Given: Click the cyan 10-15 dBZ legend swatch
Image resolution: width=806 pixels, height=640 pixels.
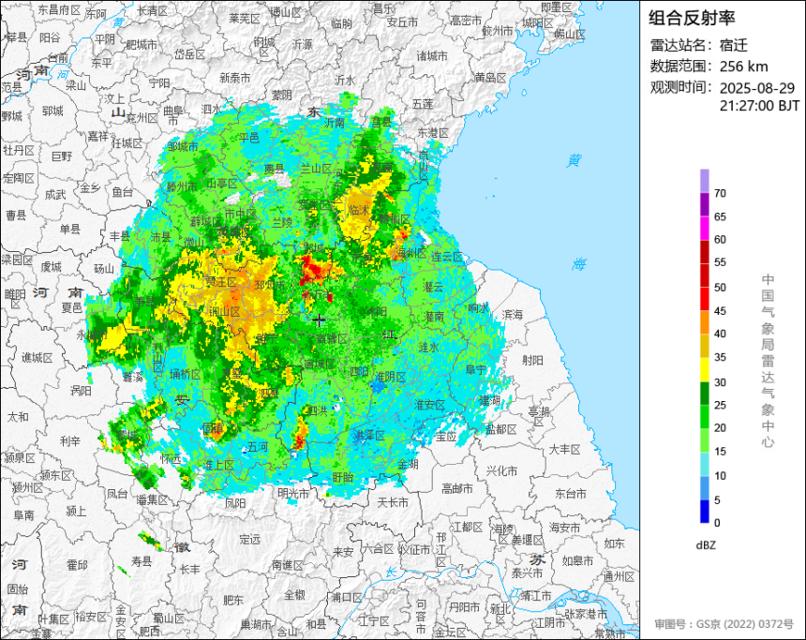Looking at the screenshot, I should click(x=704, y=464).
